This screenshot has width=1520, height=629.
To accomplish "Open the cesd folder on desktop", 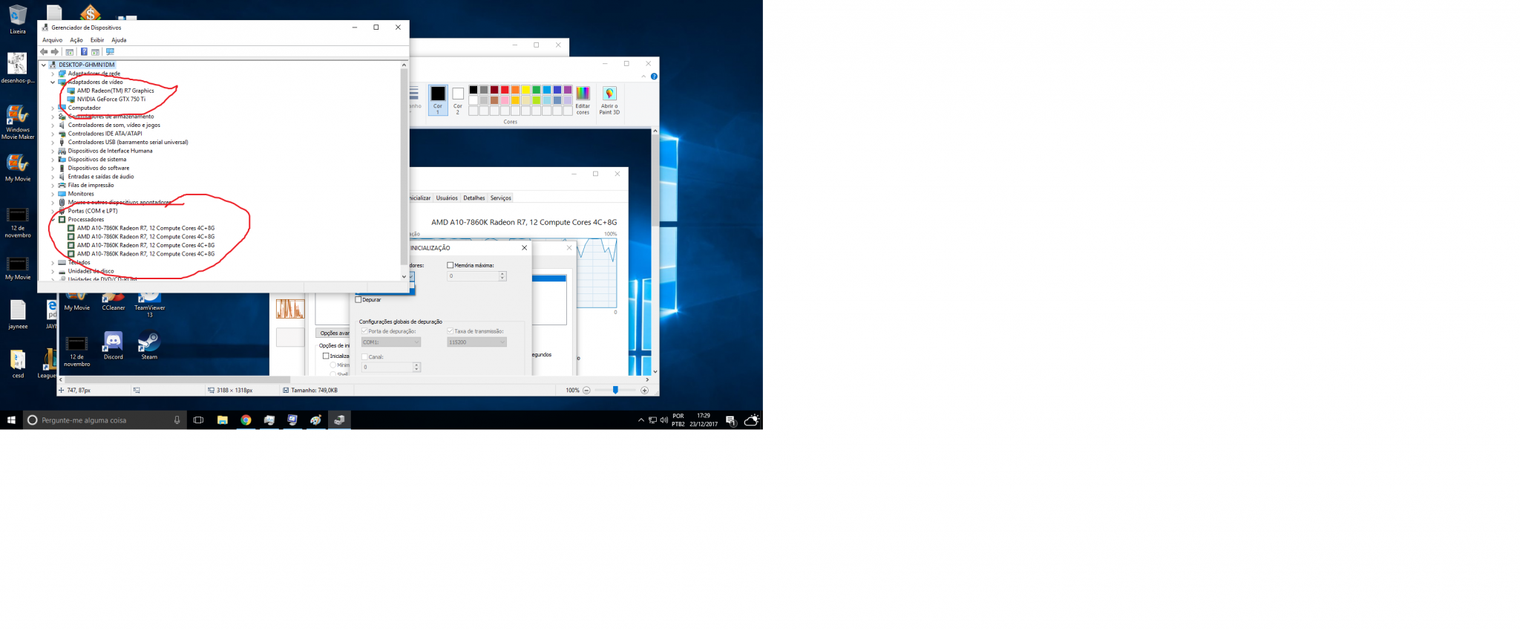I will 18,364.
